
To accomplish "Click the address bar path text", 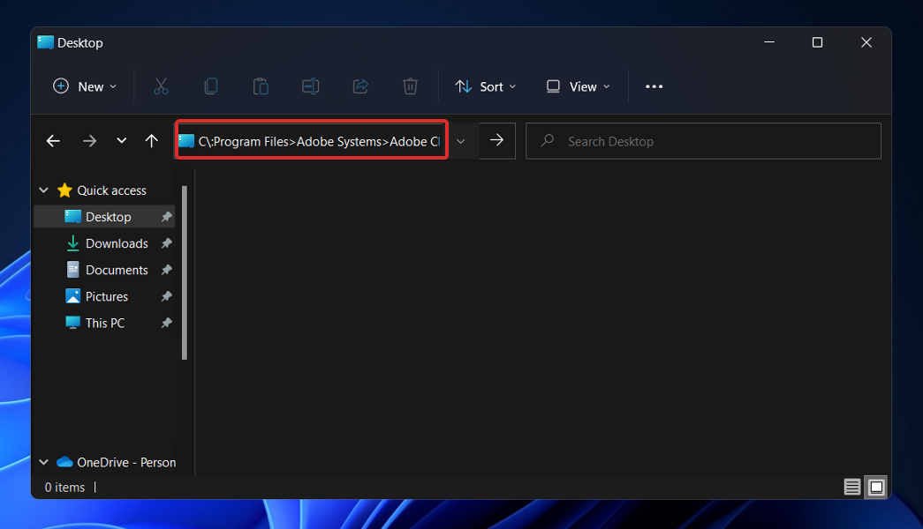I will point(319,142).
